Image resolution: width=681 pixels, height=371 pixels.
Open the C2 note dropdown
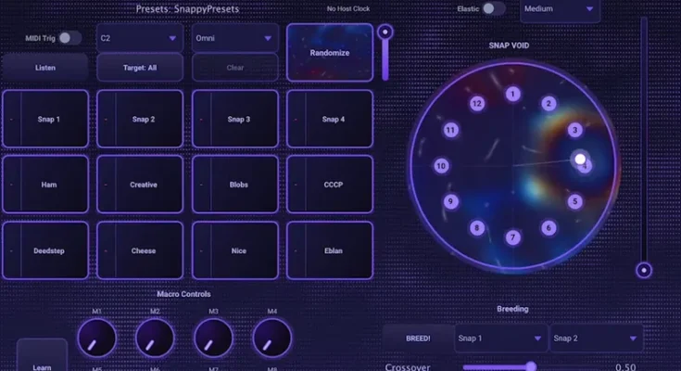[x=138, y=38]
